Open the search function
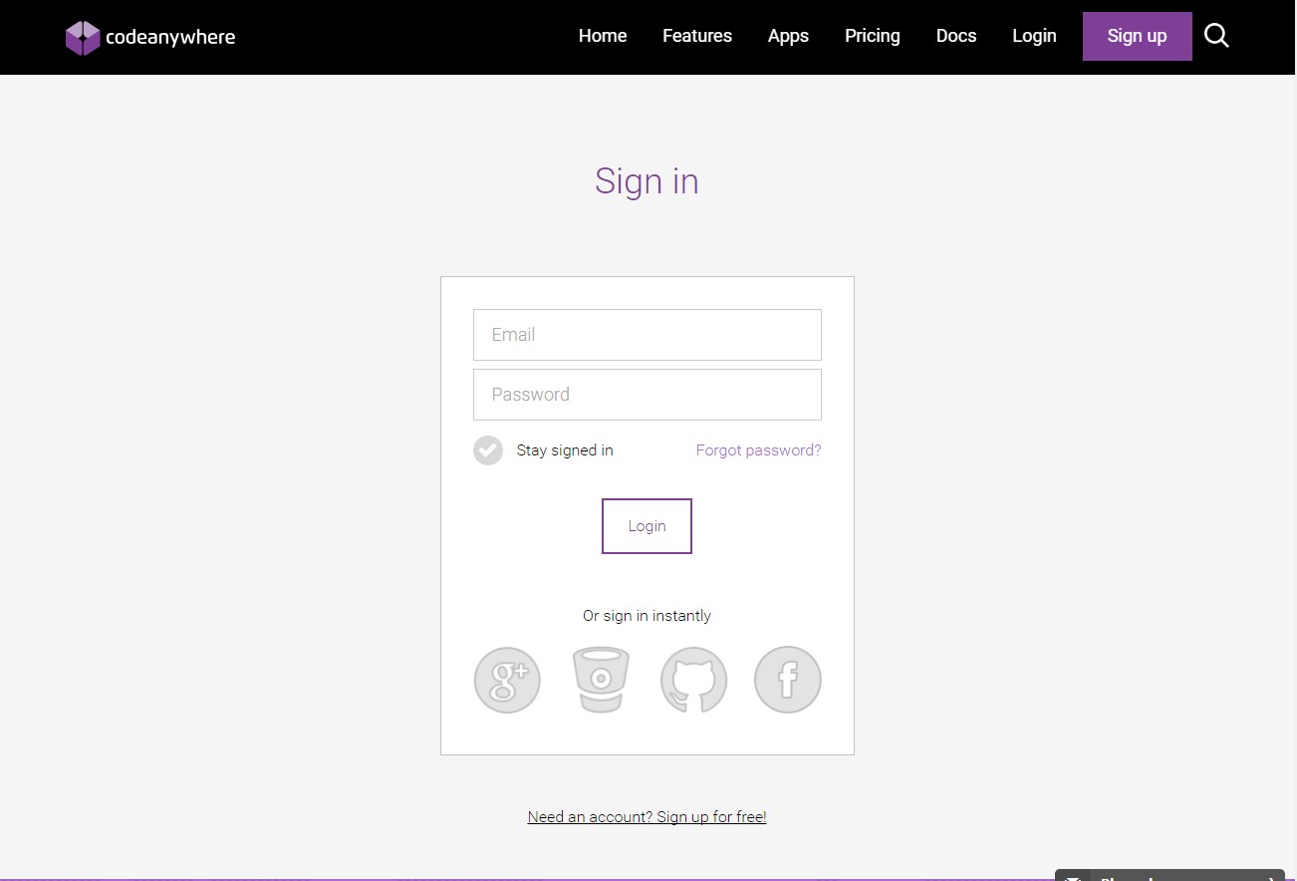The image size is (1297, 881). 1216,35
